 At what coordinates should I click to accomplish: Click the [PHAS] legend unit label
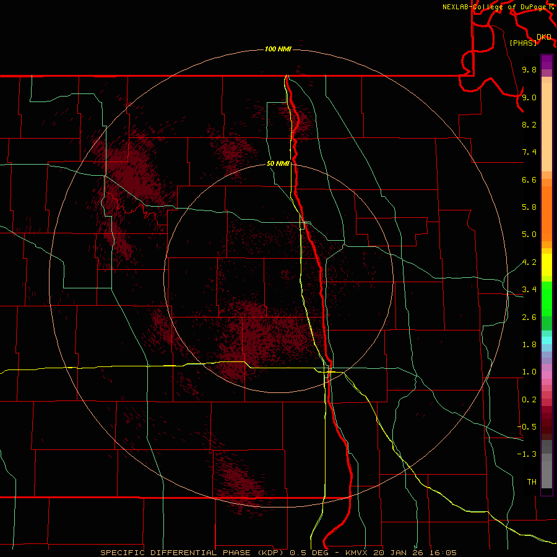coord(523,43)
